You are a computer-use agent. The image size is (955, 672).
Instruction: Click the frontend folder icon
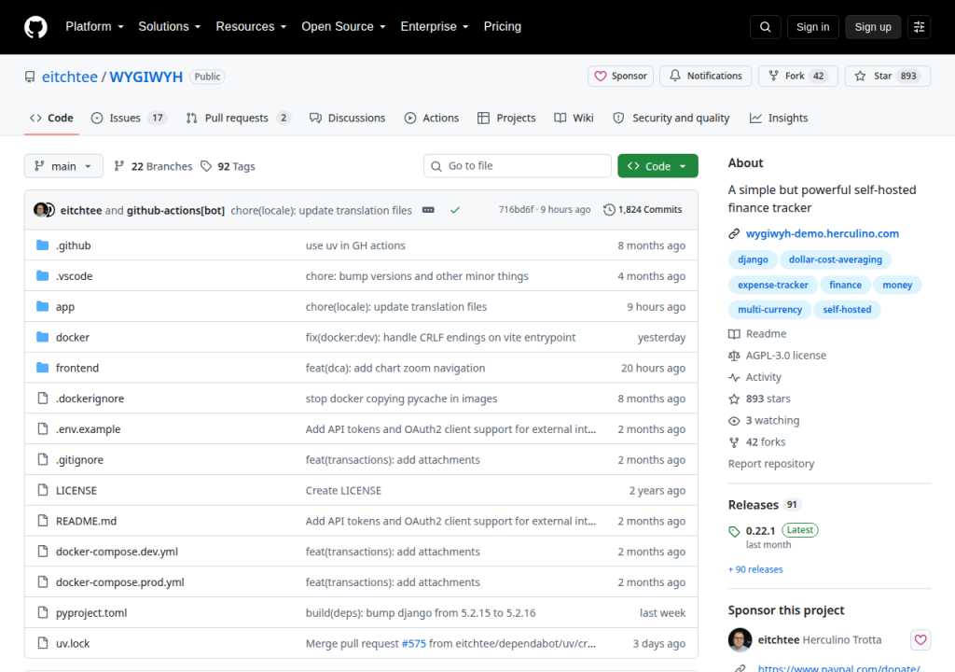(42, 367)
